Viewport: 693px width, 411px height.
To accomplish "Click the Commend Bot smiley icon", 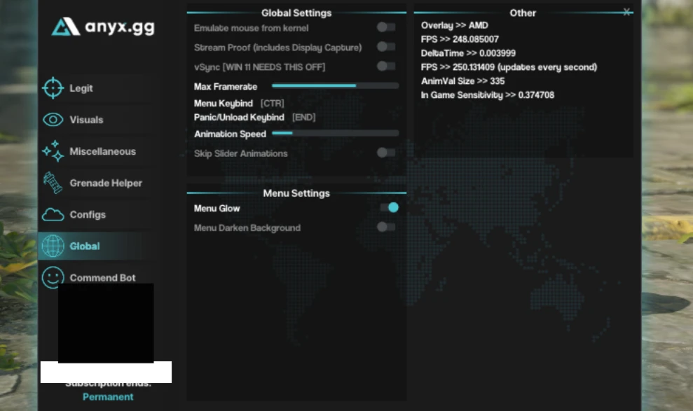I will [x=53, y=277].
